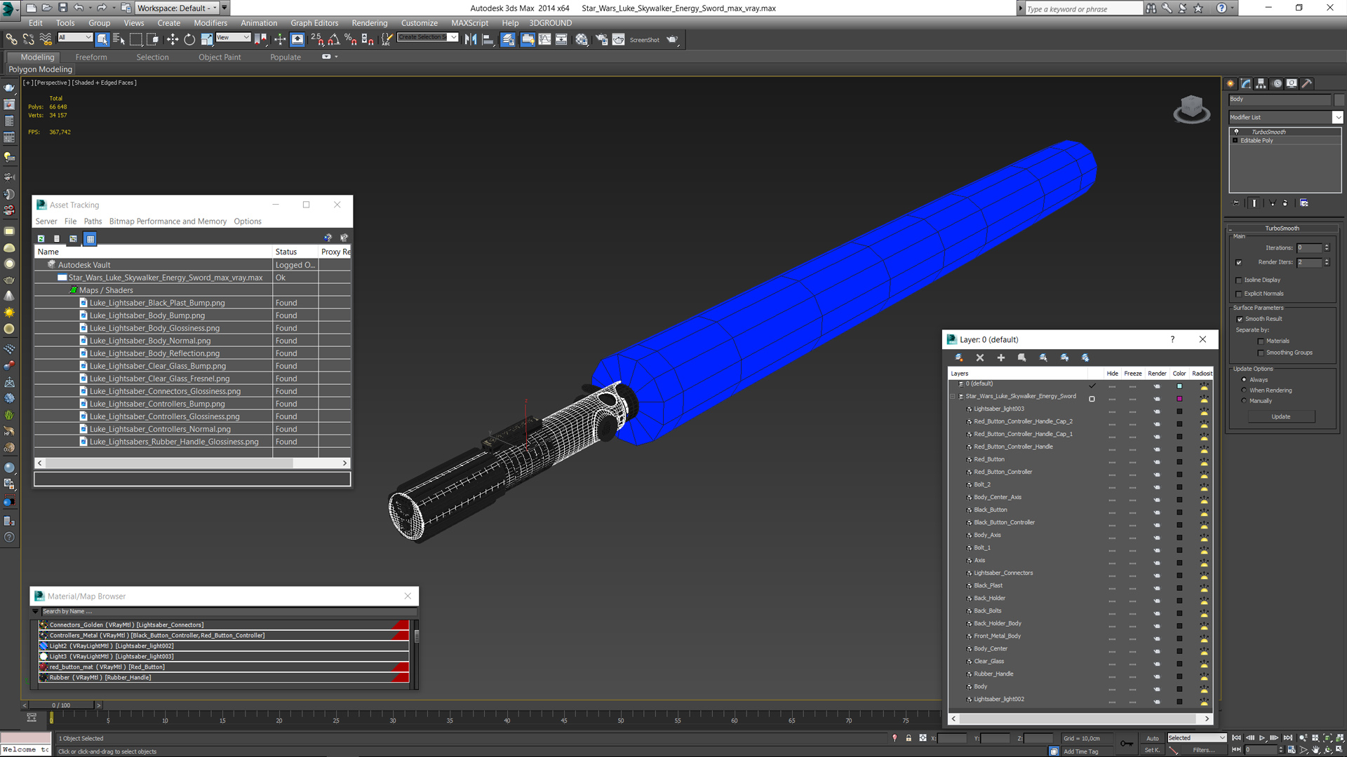
Task: Click Configure Modifier Sets icon
Action: [x=1304, y=203]
